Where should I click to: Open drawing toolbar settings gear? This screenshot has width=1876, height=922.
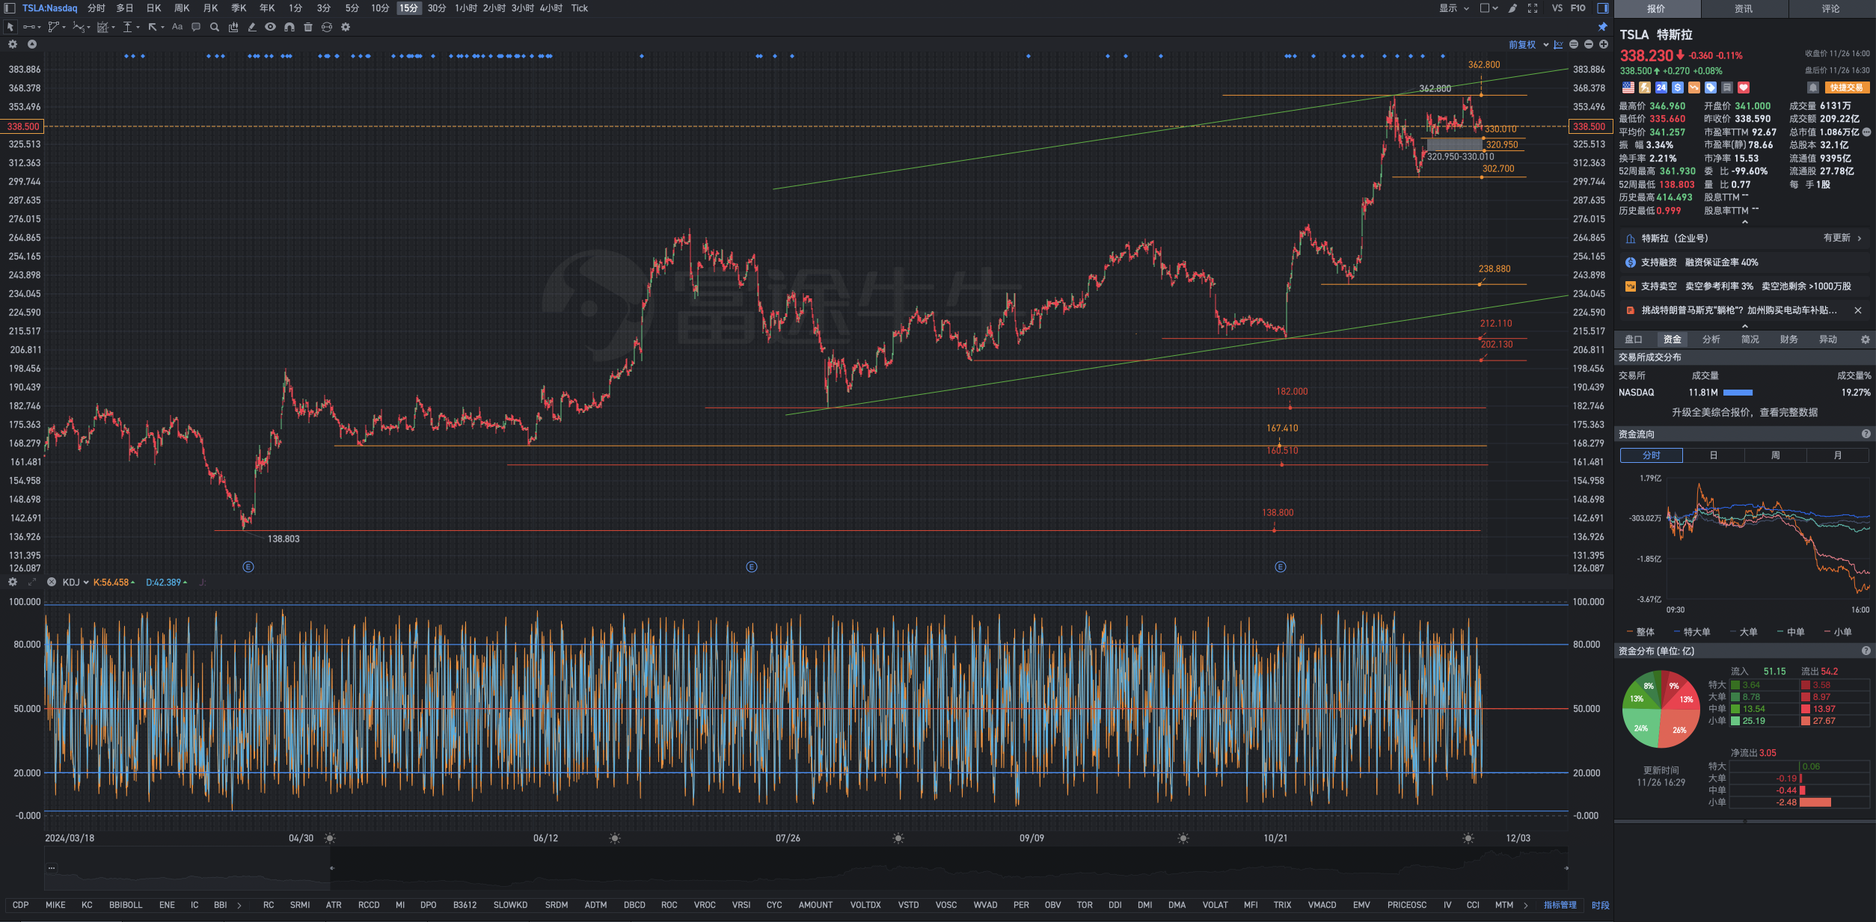point(346,27)
